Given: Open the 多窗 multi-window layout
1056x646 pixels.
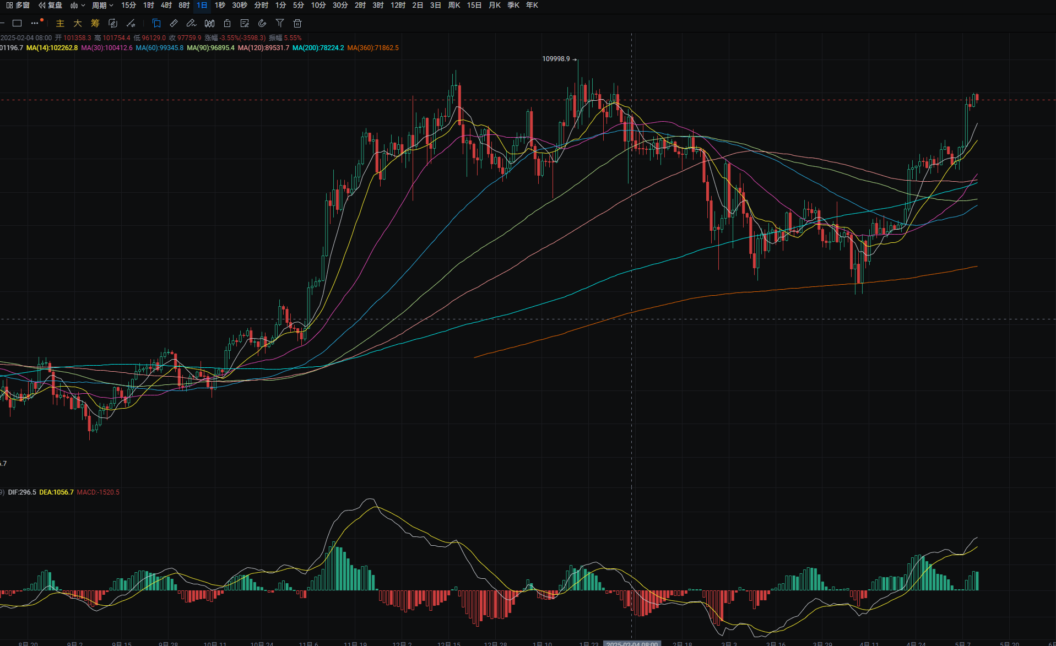Looking at the screenshot, I should [18, 6].
